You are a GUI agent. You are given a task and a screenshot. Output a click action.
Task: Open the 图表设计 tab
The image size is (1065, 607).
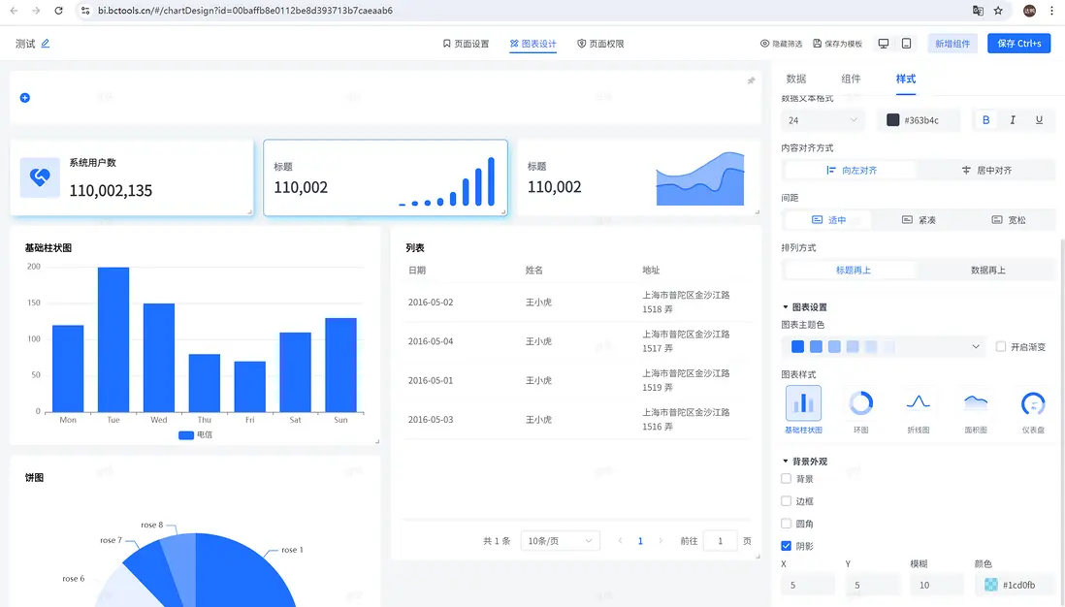point(533,44)
